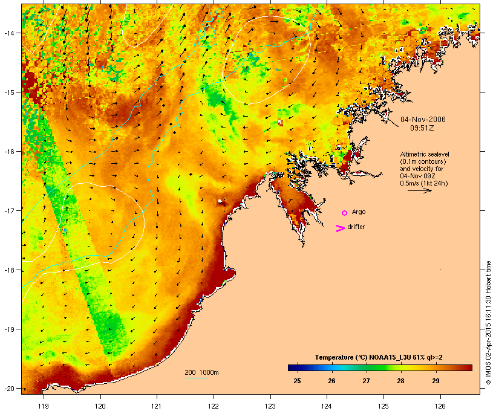496x411 pixels.
Task: Click the -18 latitude axis label
Action: (8, 270)
